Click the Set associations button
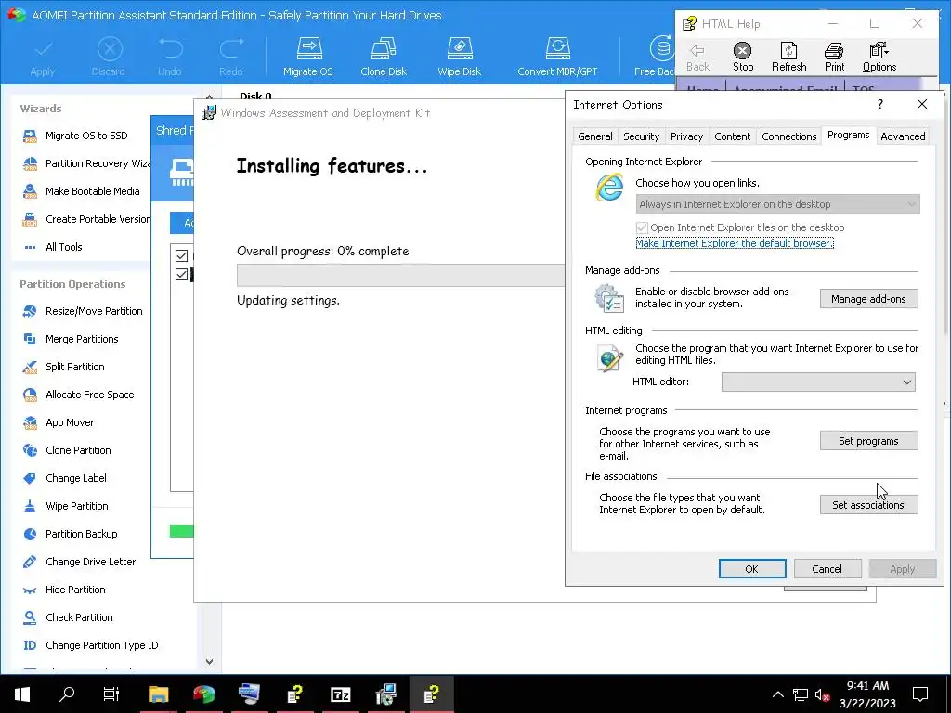The width and height of the screenshot is (951, 713). 868,504
